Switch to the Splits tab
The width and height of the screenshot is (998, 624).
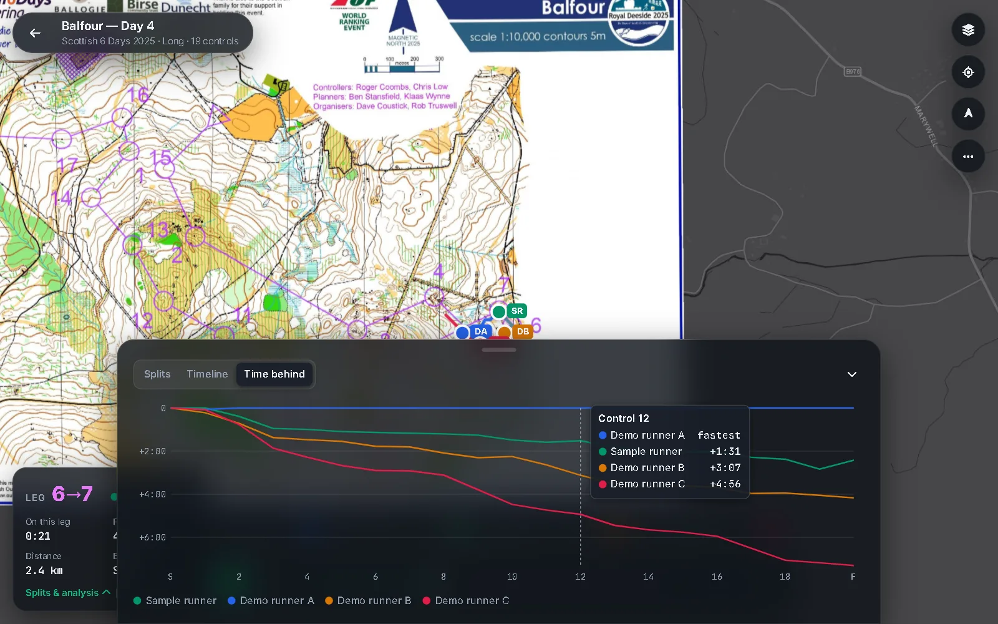tap(157, 374)
